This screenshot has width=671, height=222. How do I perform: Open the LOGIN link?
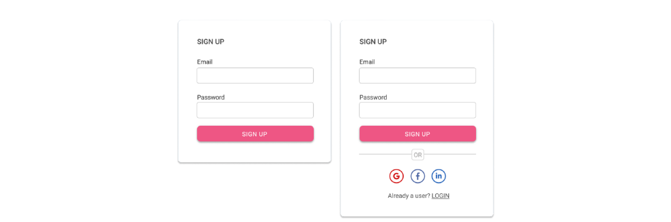click(x=440, y=196)
